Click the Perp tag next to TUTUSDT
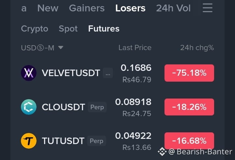The width and height of the screenshot is (235, 160). (x=97, y=141)
